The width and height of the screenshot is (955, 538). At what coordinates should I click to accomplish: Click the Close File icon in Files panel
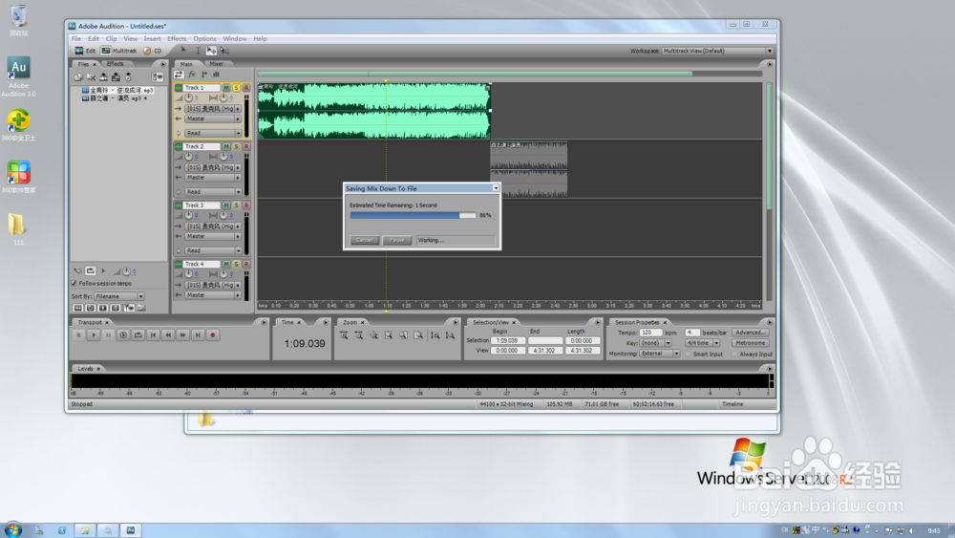91,77
